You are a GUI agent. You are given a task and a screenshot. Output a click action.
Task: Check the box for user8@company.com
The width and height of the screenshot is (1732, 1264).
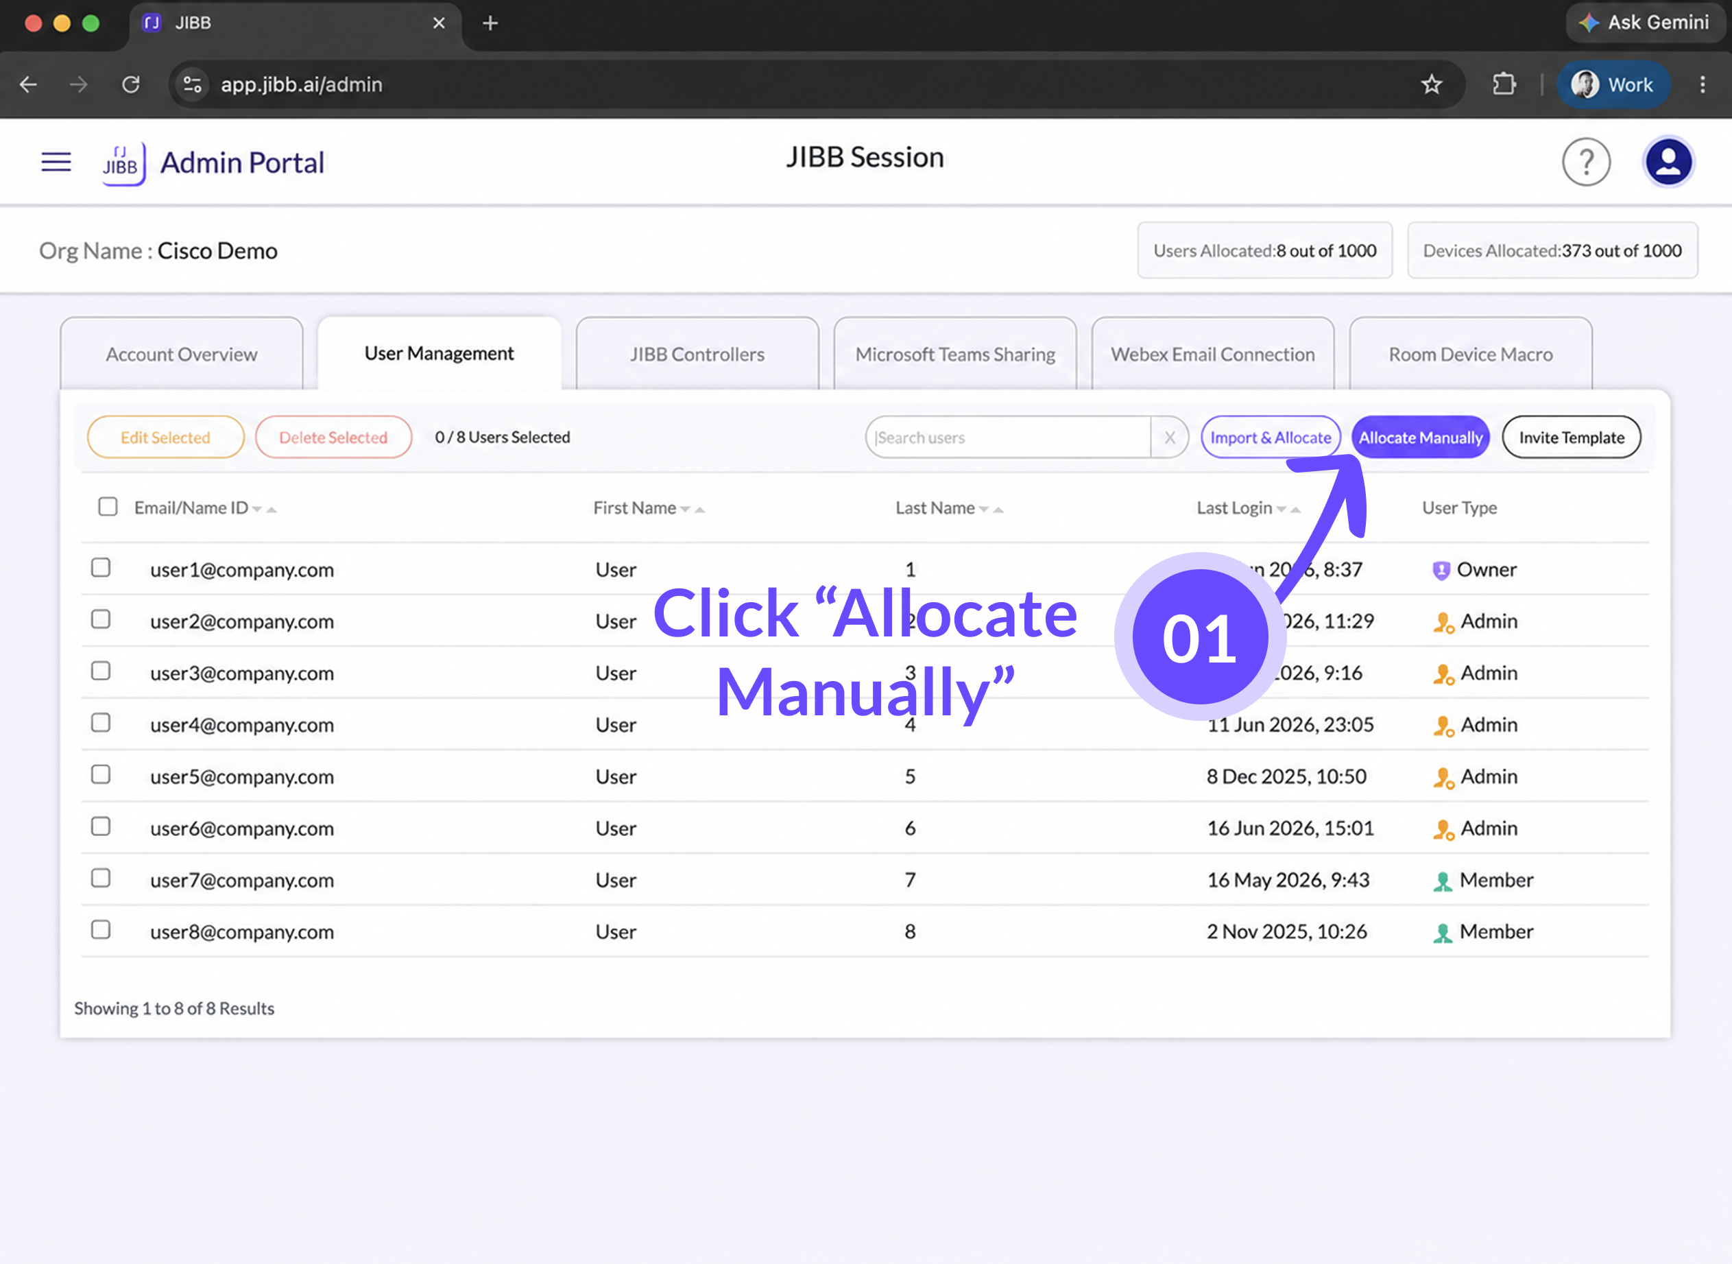click(x=101, y=929)
